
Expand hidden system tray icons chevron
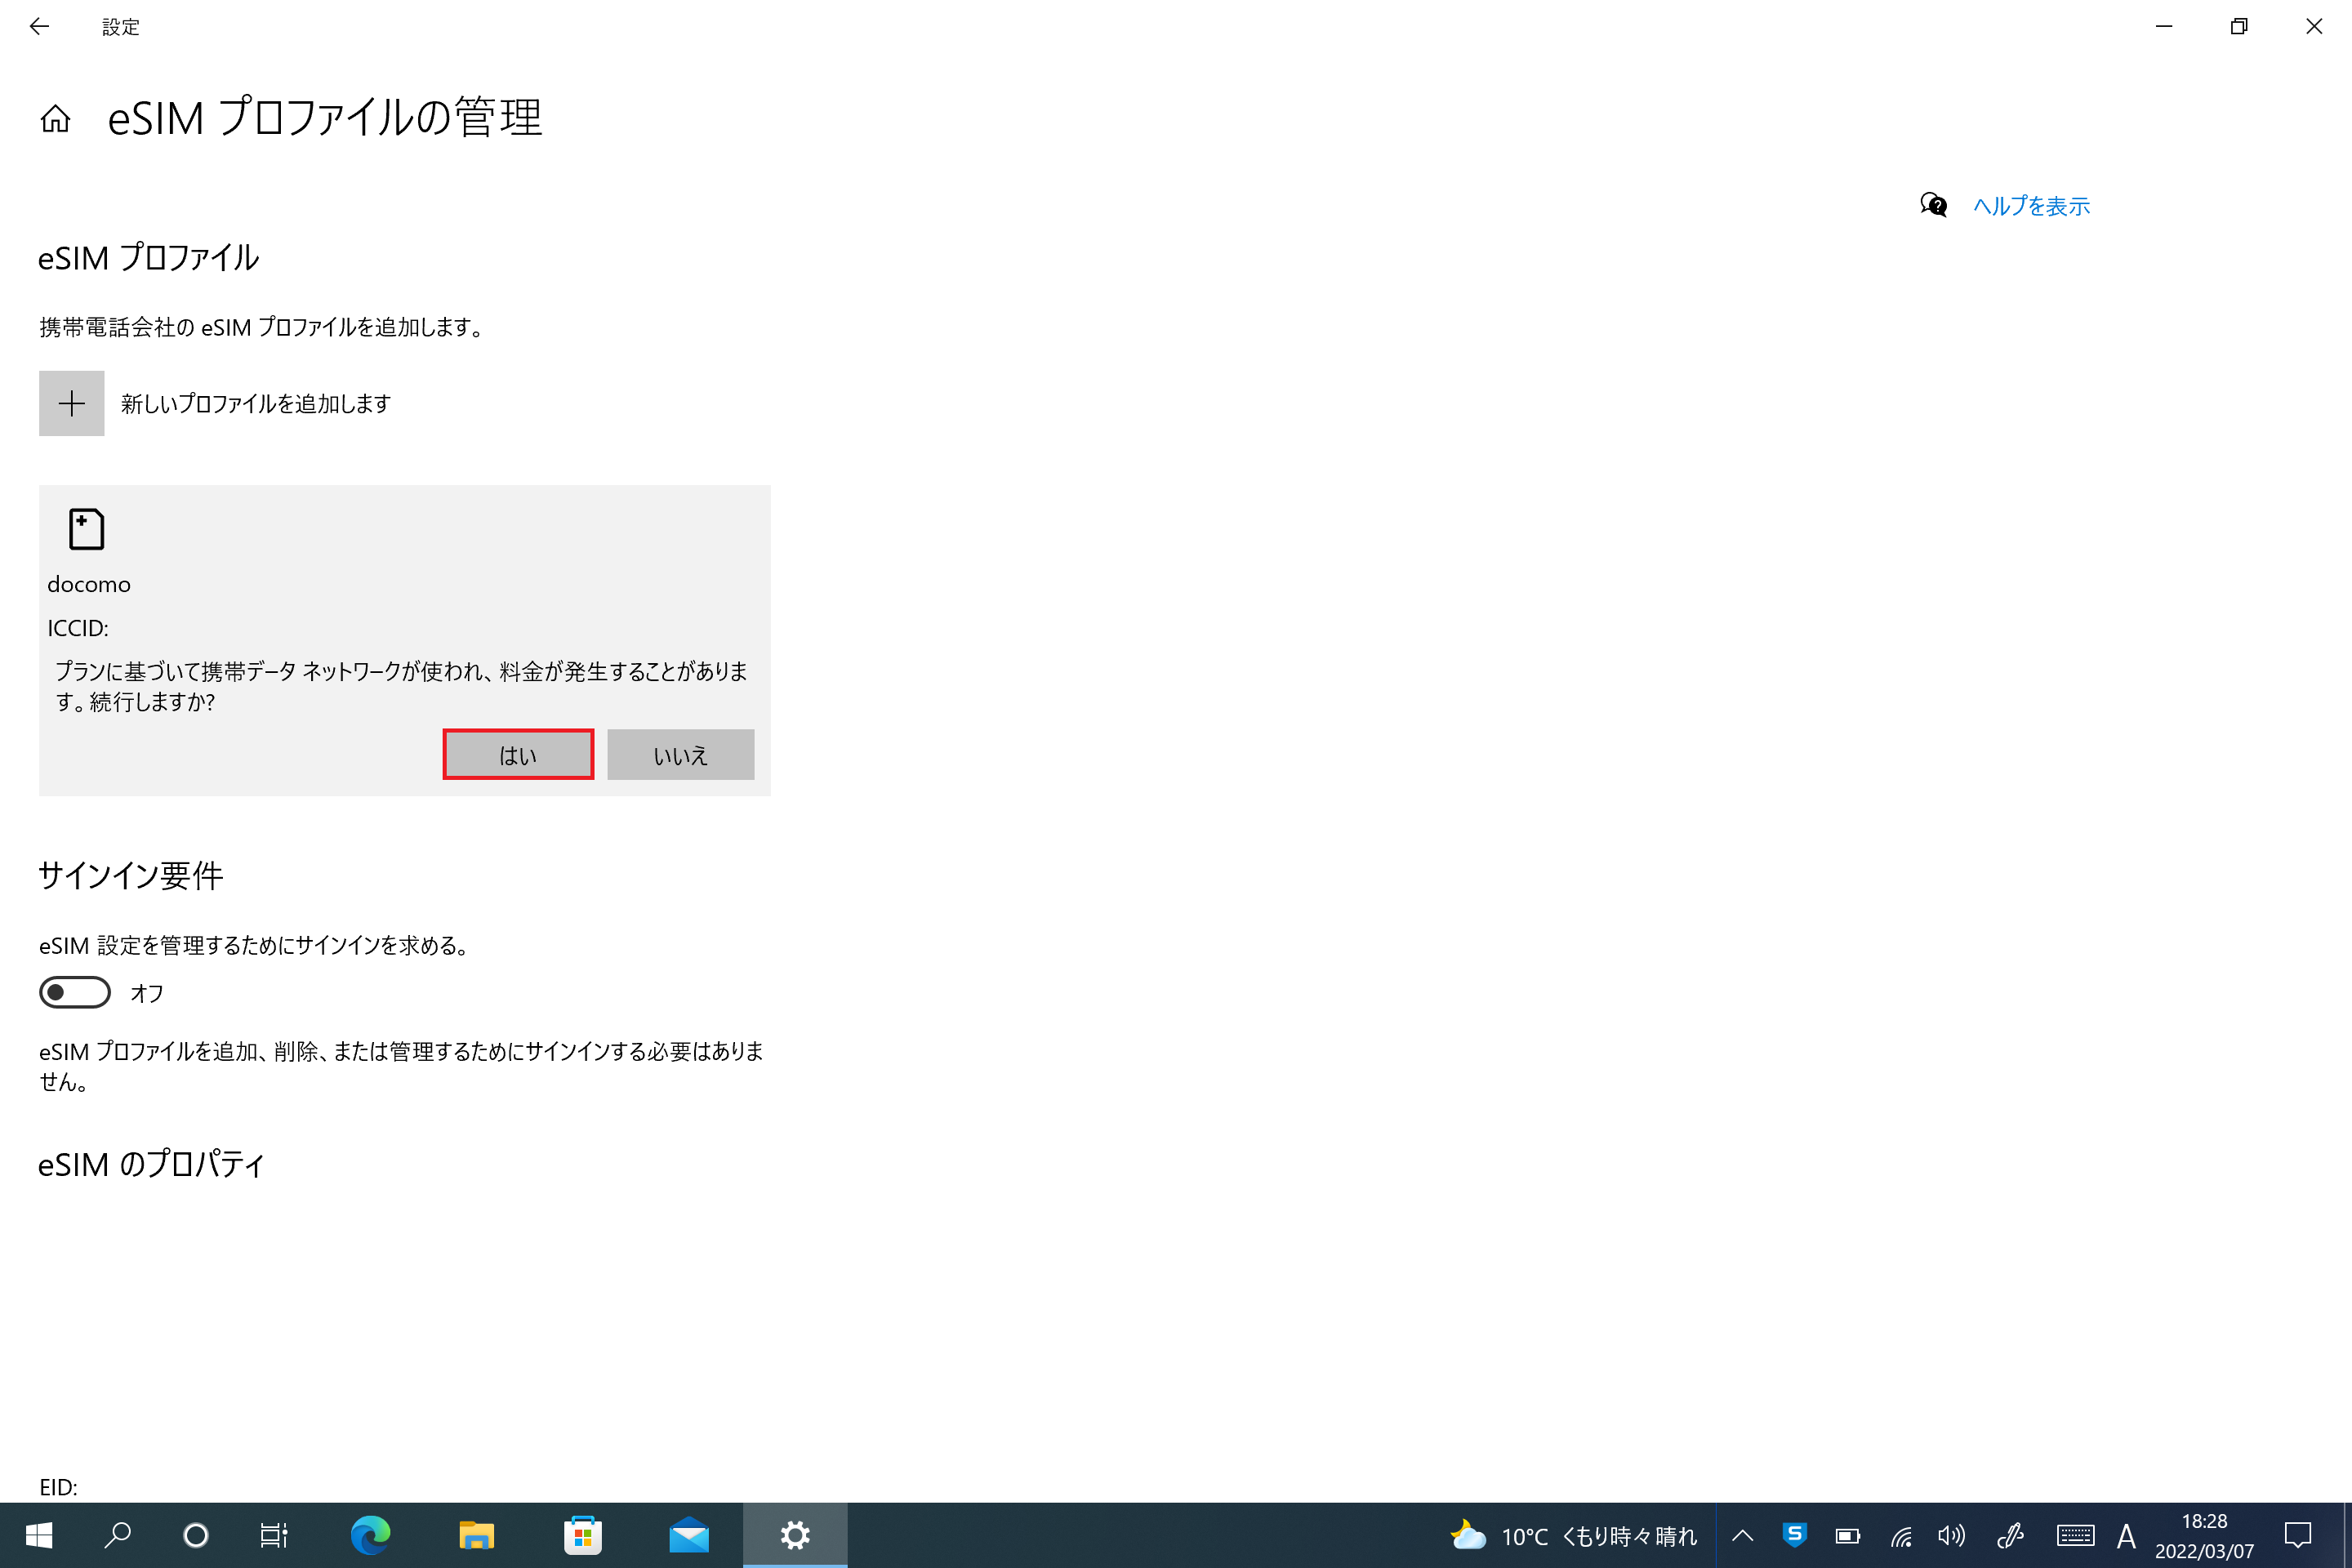pos(1743,1535)
